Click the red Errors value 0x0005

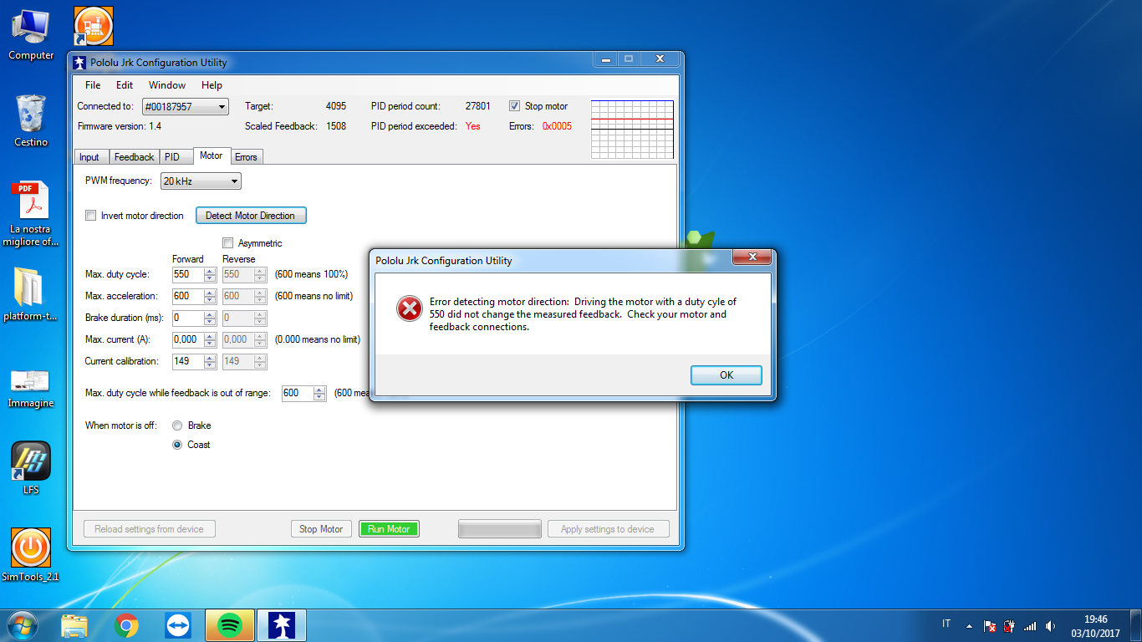(558, 127)
